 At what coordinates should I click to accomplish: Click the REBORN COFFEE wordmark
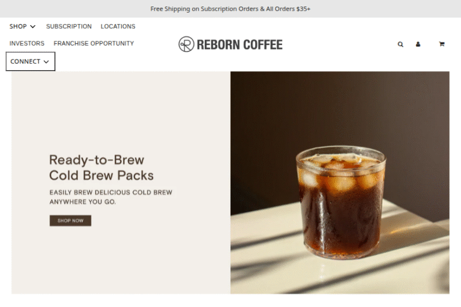coord(240,44)
